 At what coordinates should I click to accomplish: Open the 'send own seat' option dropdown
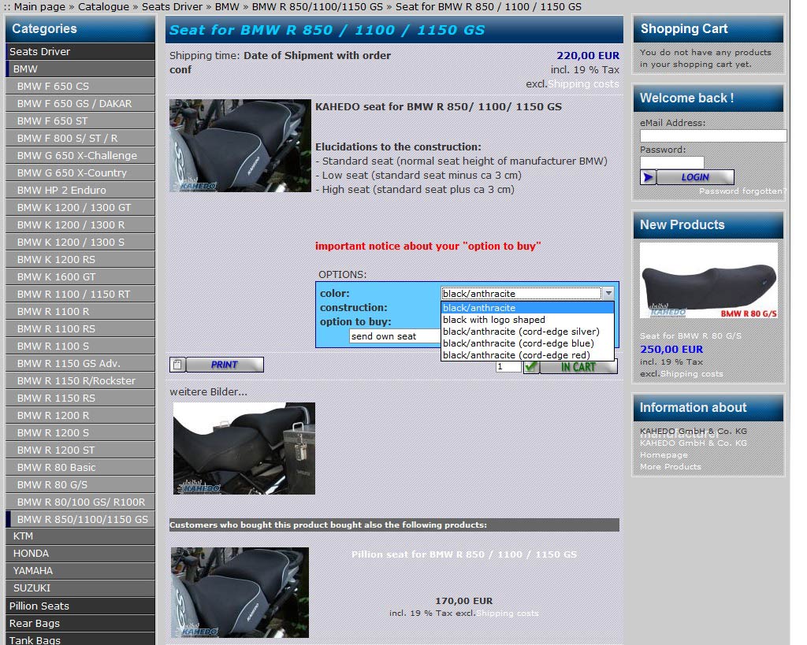click(x=394, y=336)
